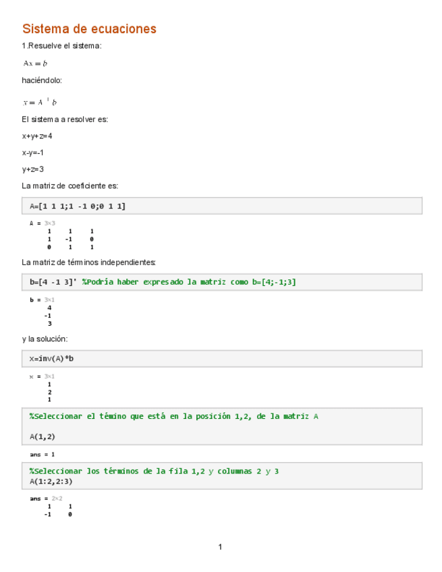Click the green comment 'Podría haber expresado la matriz'
The height and width of the screenshot is (572, 442).
point(189,282)
